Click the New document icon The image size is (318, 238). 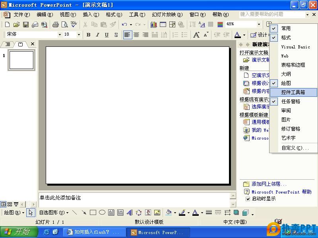click(x=7, y=25)
